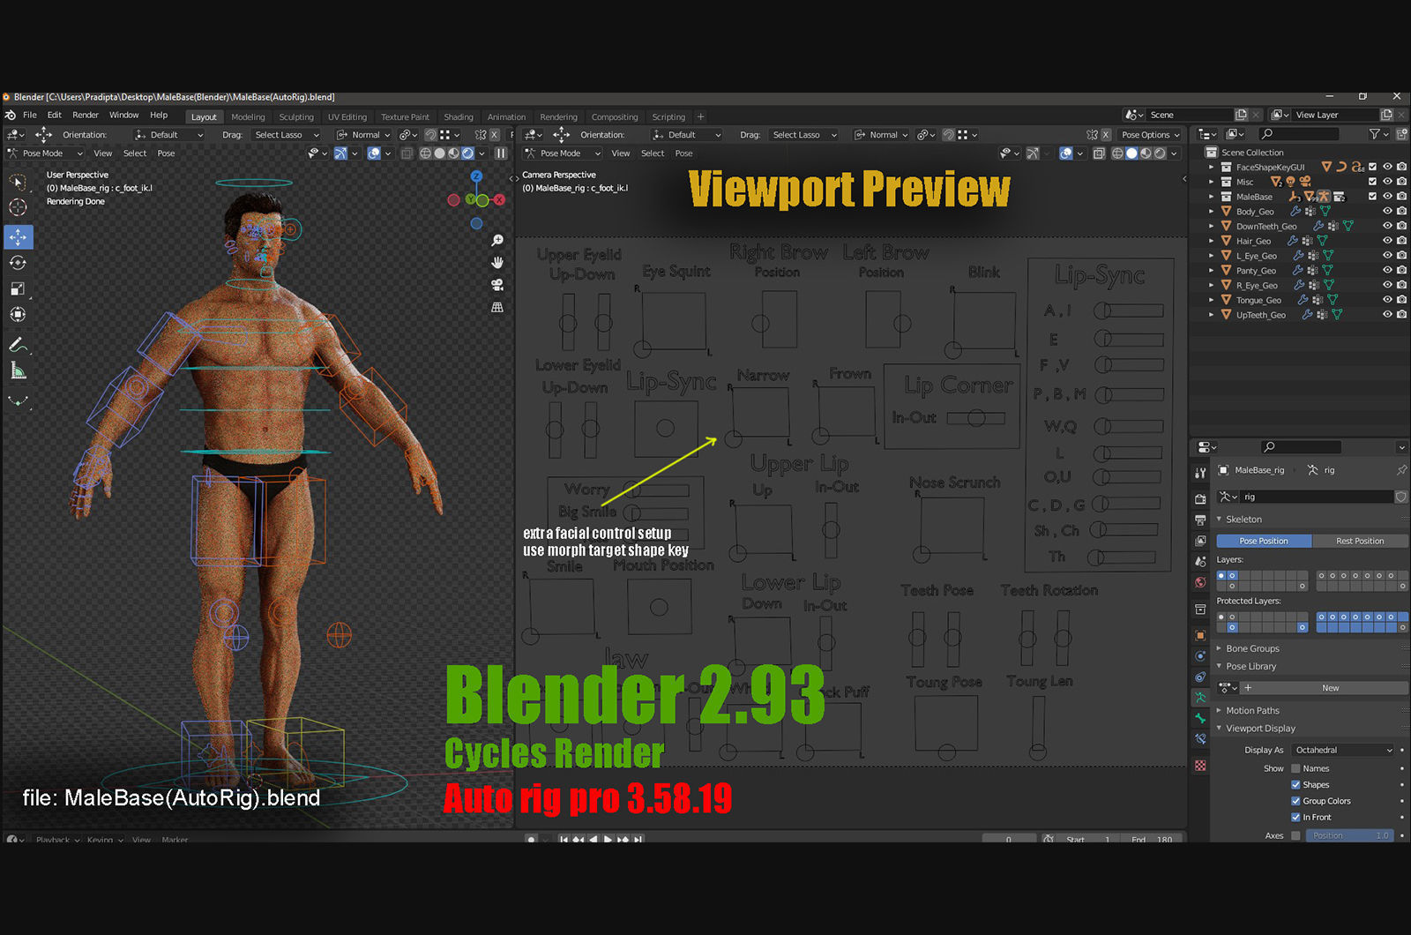Screen dimensions: 1411x935
Task: Switch to the Animation workspace tab
Action: pos(506,117)
